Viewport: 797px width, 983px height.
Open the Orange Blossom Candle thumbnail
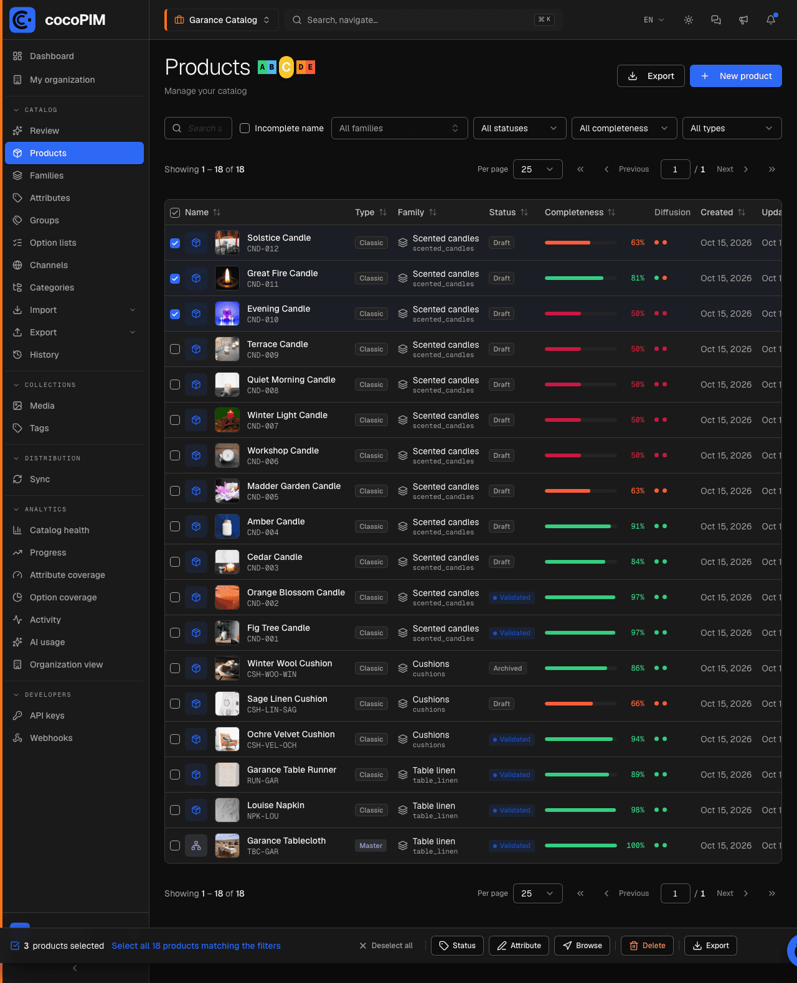coord(227,597)
